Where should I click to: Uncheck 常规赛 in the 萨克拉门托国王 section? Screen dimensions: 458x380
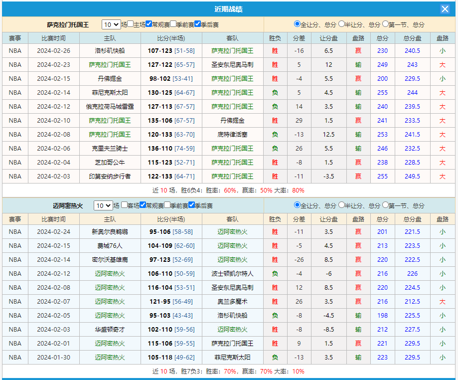149,24
